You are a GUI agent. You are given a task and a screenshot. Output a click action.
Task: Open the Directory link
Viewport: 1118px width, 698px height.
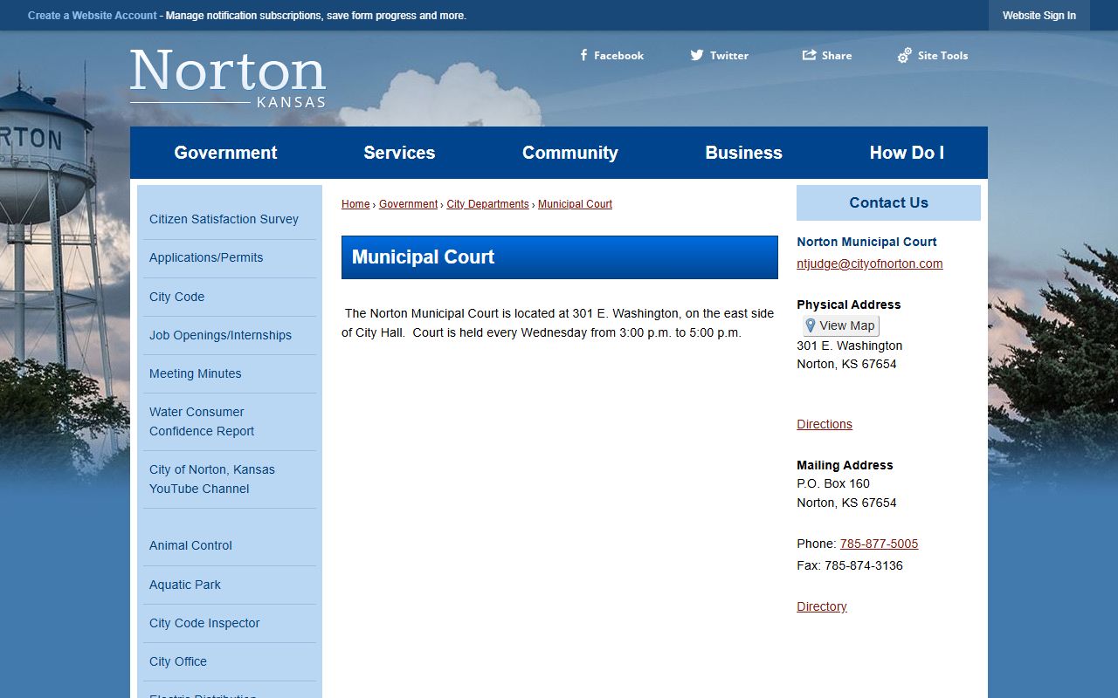click(822, 606)
